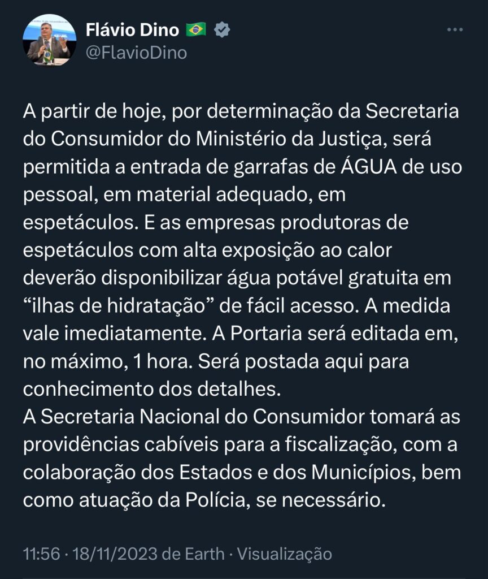Click the display name Flávio Dino
Viewport: 488px width, 579px height.
click(132, 29)
